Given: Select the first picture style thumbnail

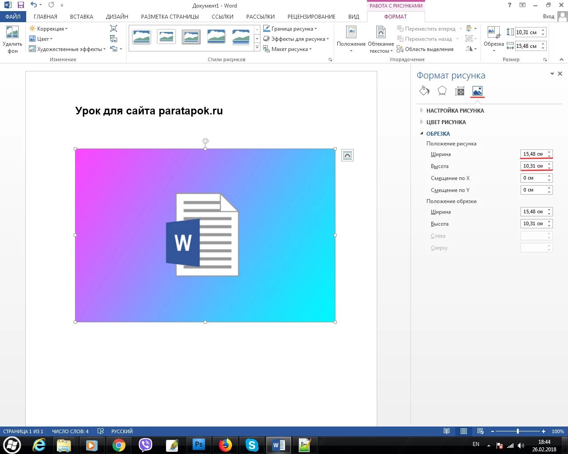Looking at the screenshot, I should 142,37.
